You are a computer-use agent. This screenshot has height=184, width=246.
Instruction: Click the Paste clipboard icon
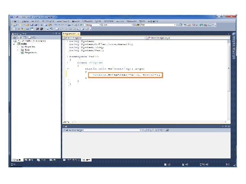(x=50, y=25)
